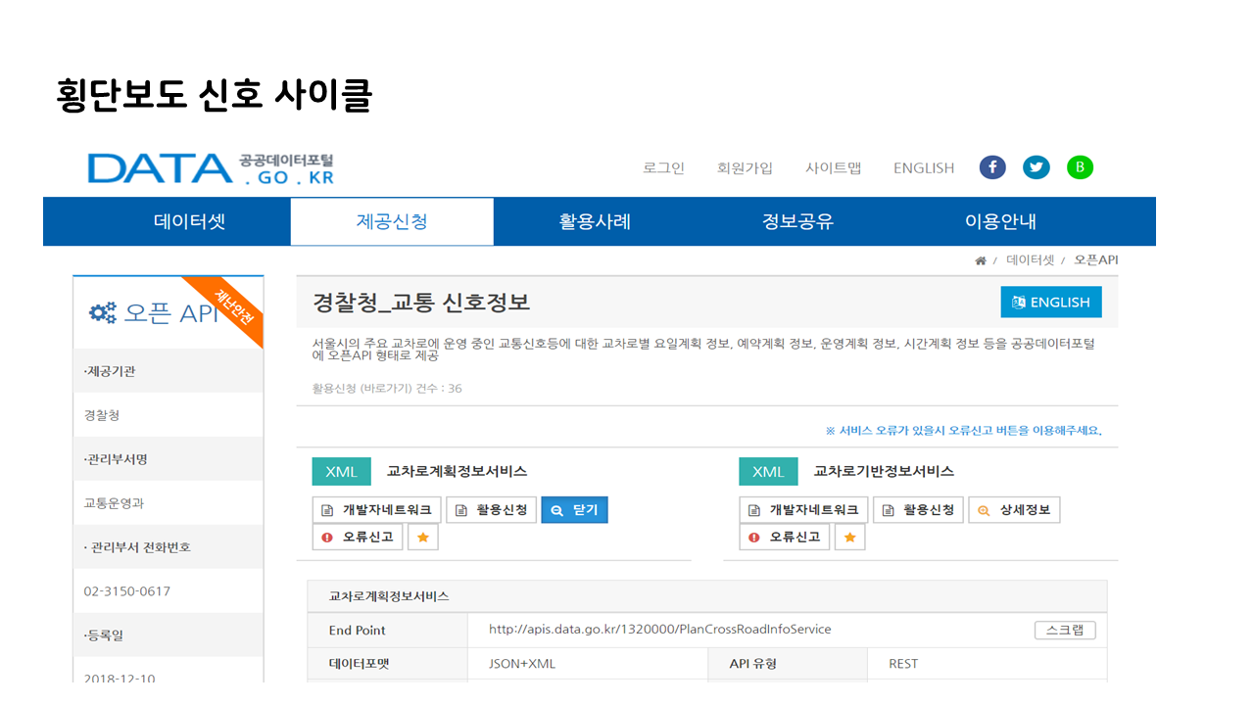Click blue ENGLISH button in title bar
Image resolution: width=1254 pixels, height=705 pixels.
(1051, 303)
